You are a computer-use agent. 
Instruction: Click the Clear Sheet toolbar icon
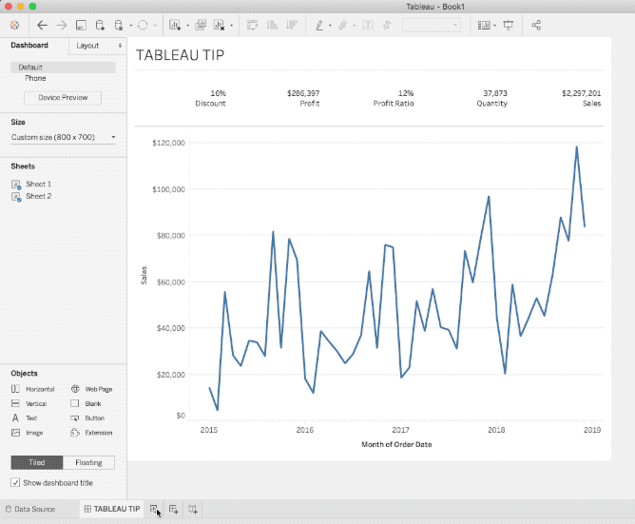219,25
